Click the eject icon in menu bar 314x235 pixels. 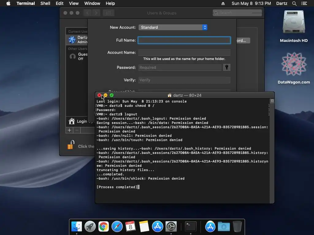[x=223, y=3]
